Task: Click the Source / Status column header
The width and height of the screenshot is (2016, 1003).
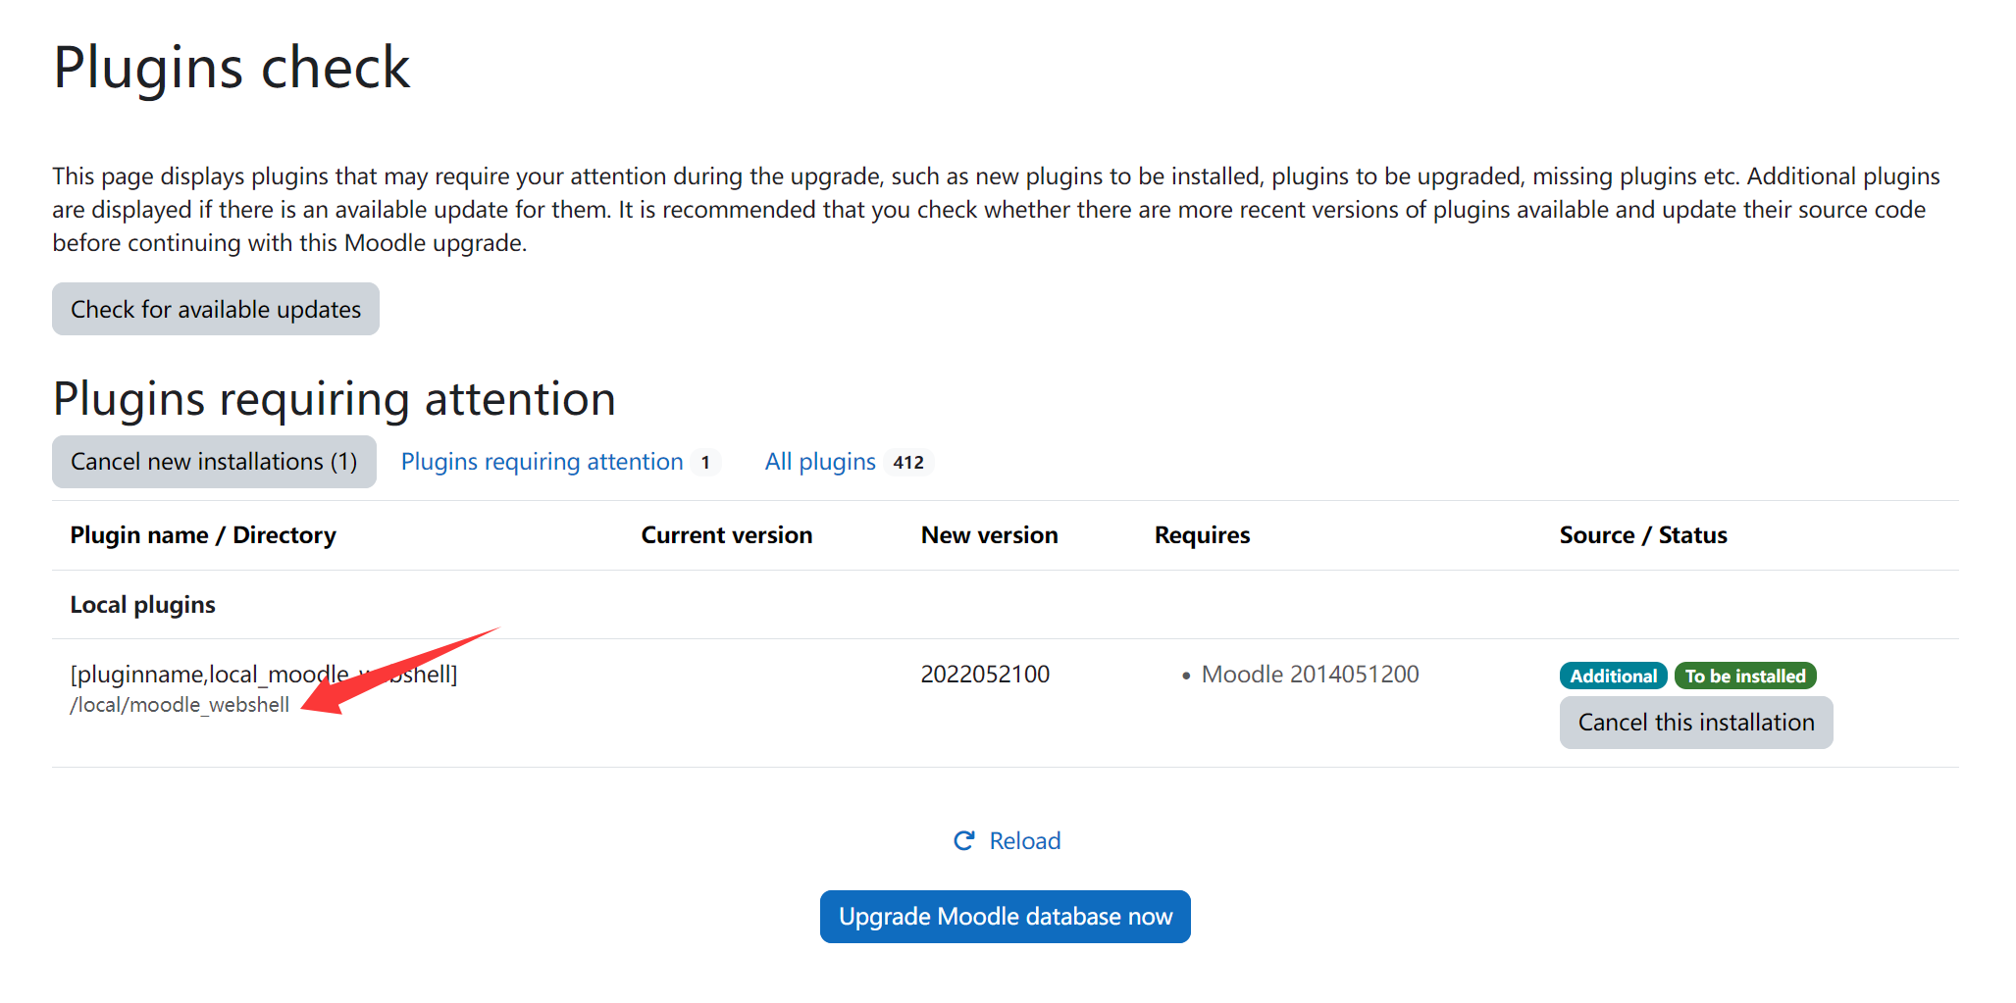Action: point(1642,535)
